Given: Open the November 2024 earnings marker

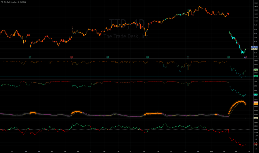Looking at the screenshot, I should 188,57.
